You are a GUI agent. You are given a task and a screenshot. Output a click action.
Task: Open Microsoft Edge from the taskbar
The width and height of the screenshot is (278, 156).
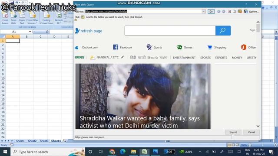(122, 152)
